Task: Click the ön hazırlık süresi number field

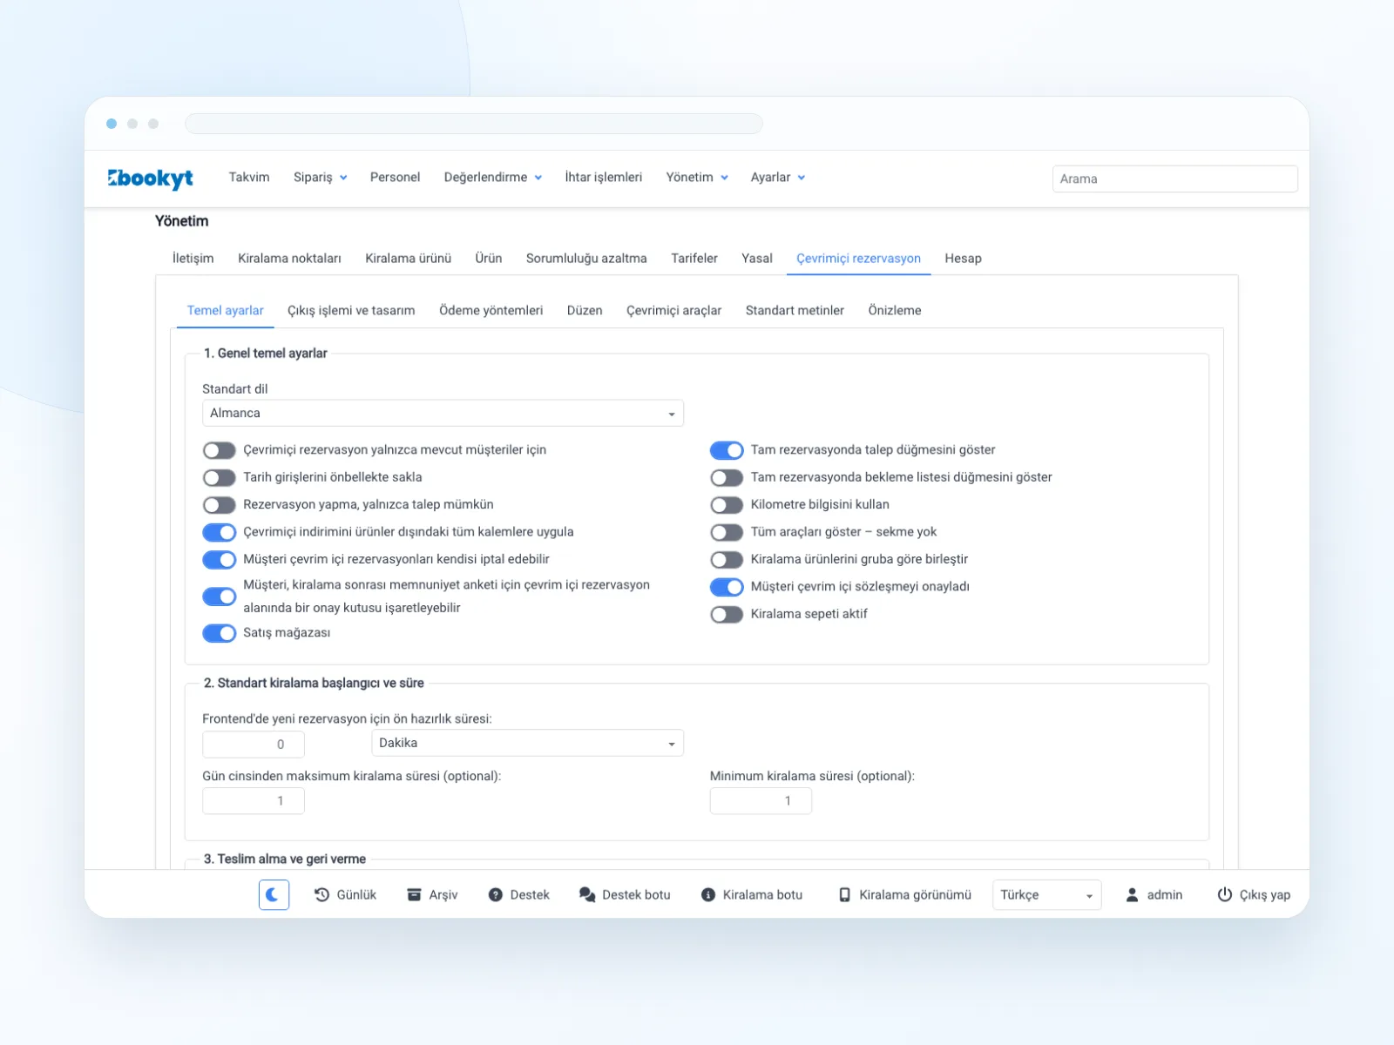Action: click(254, 745)
